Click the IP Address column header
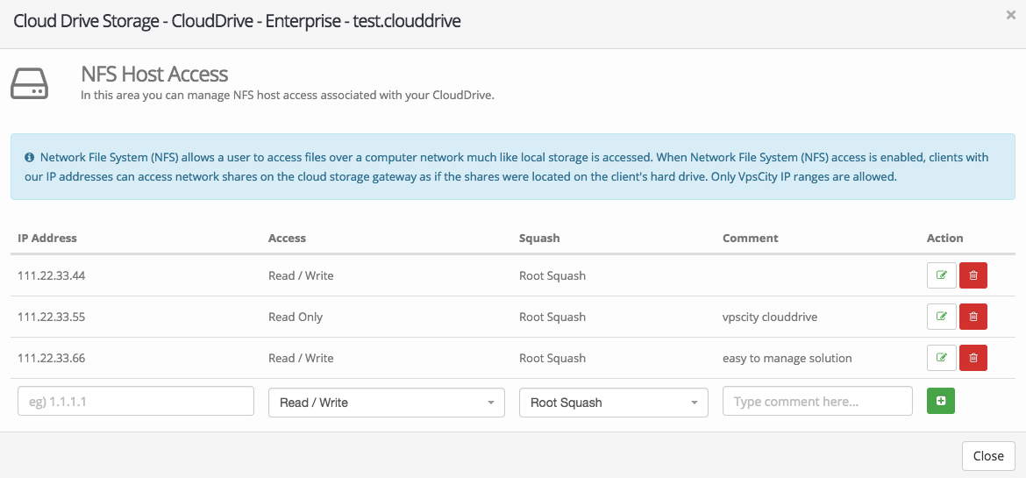1026x478 pixels. coord(47,238)
